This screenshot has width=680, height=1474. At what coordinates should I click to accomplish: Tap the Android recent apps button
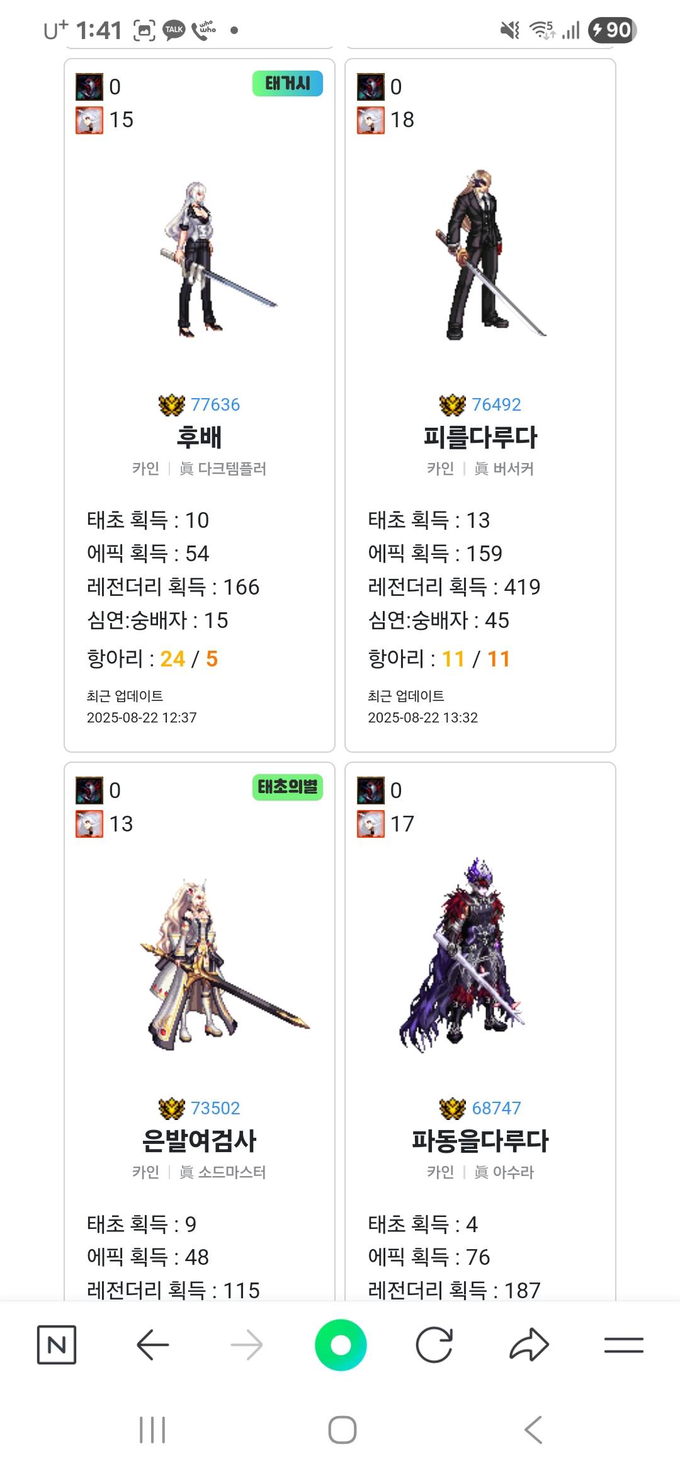click(152, 1429)
